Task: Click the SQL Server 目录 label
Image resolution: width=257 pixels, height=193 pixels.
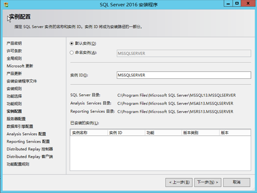Action: 85,95
